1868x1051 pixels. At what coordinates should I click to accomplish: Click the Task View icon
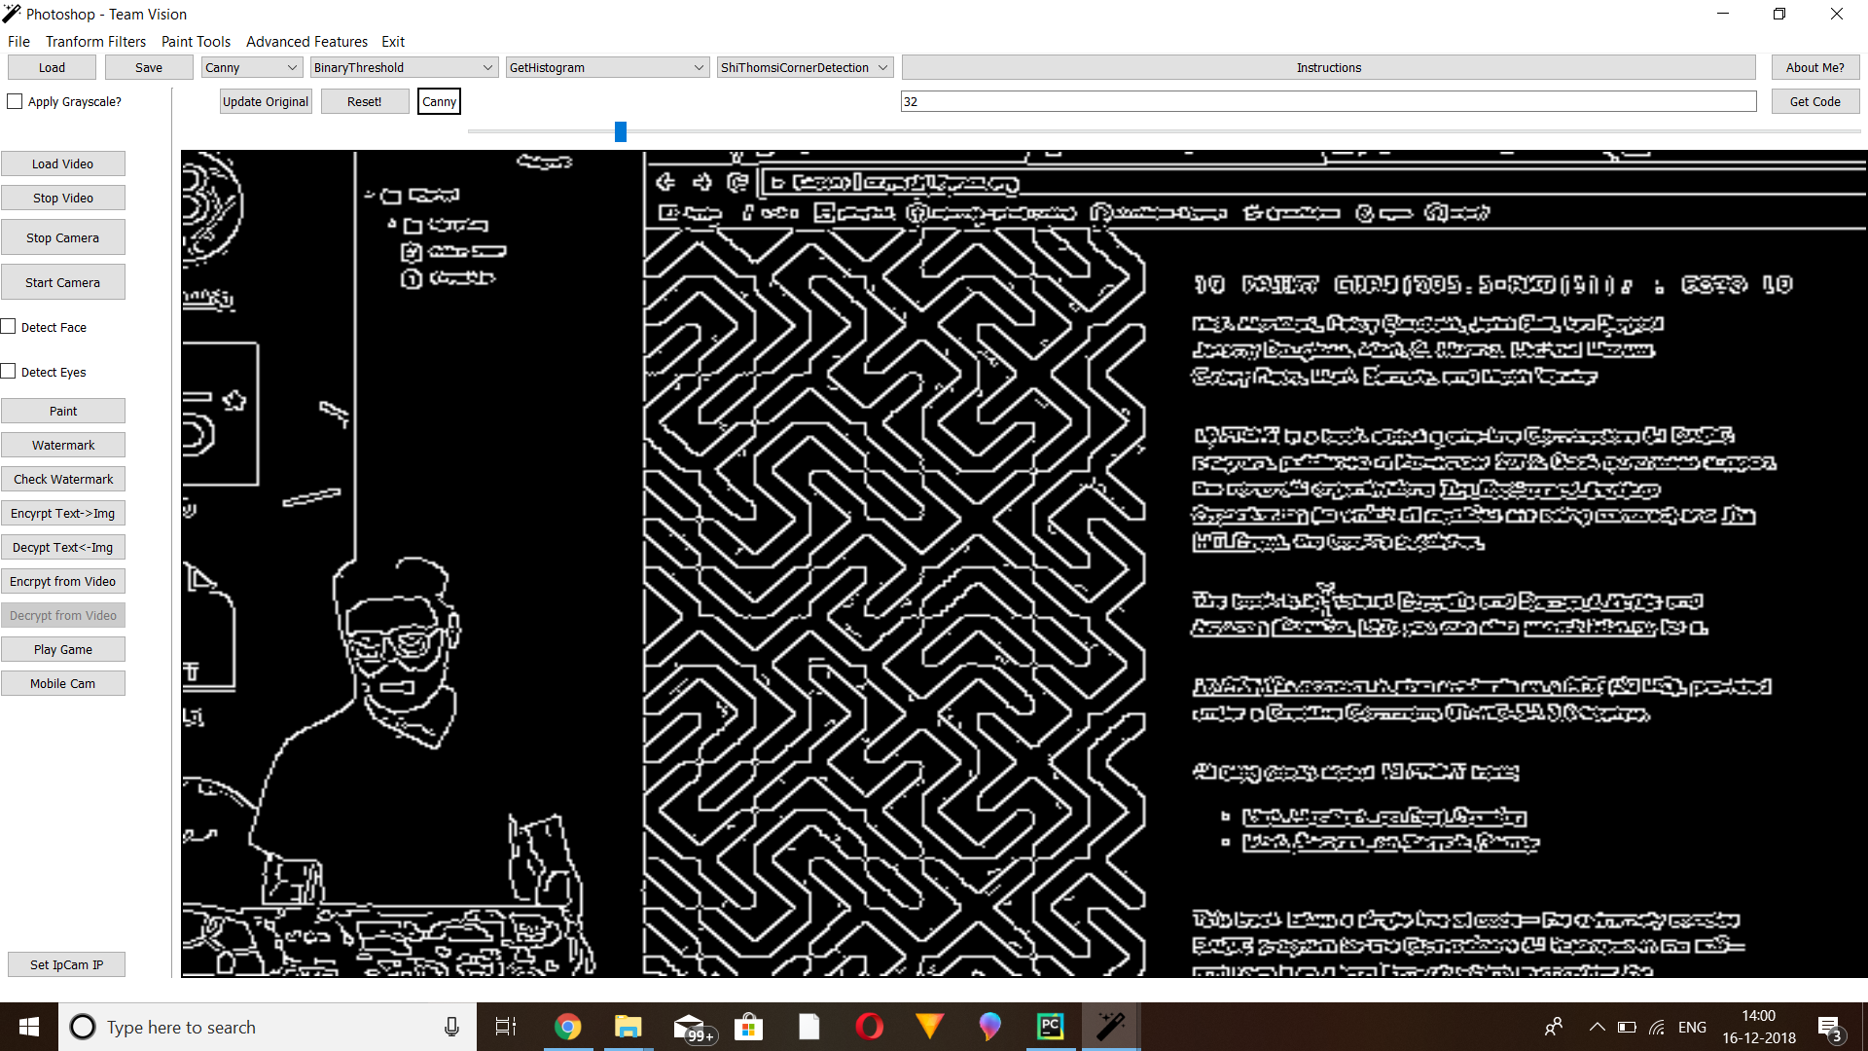pos(506,1027)
